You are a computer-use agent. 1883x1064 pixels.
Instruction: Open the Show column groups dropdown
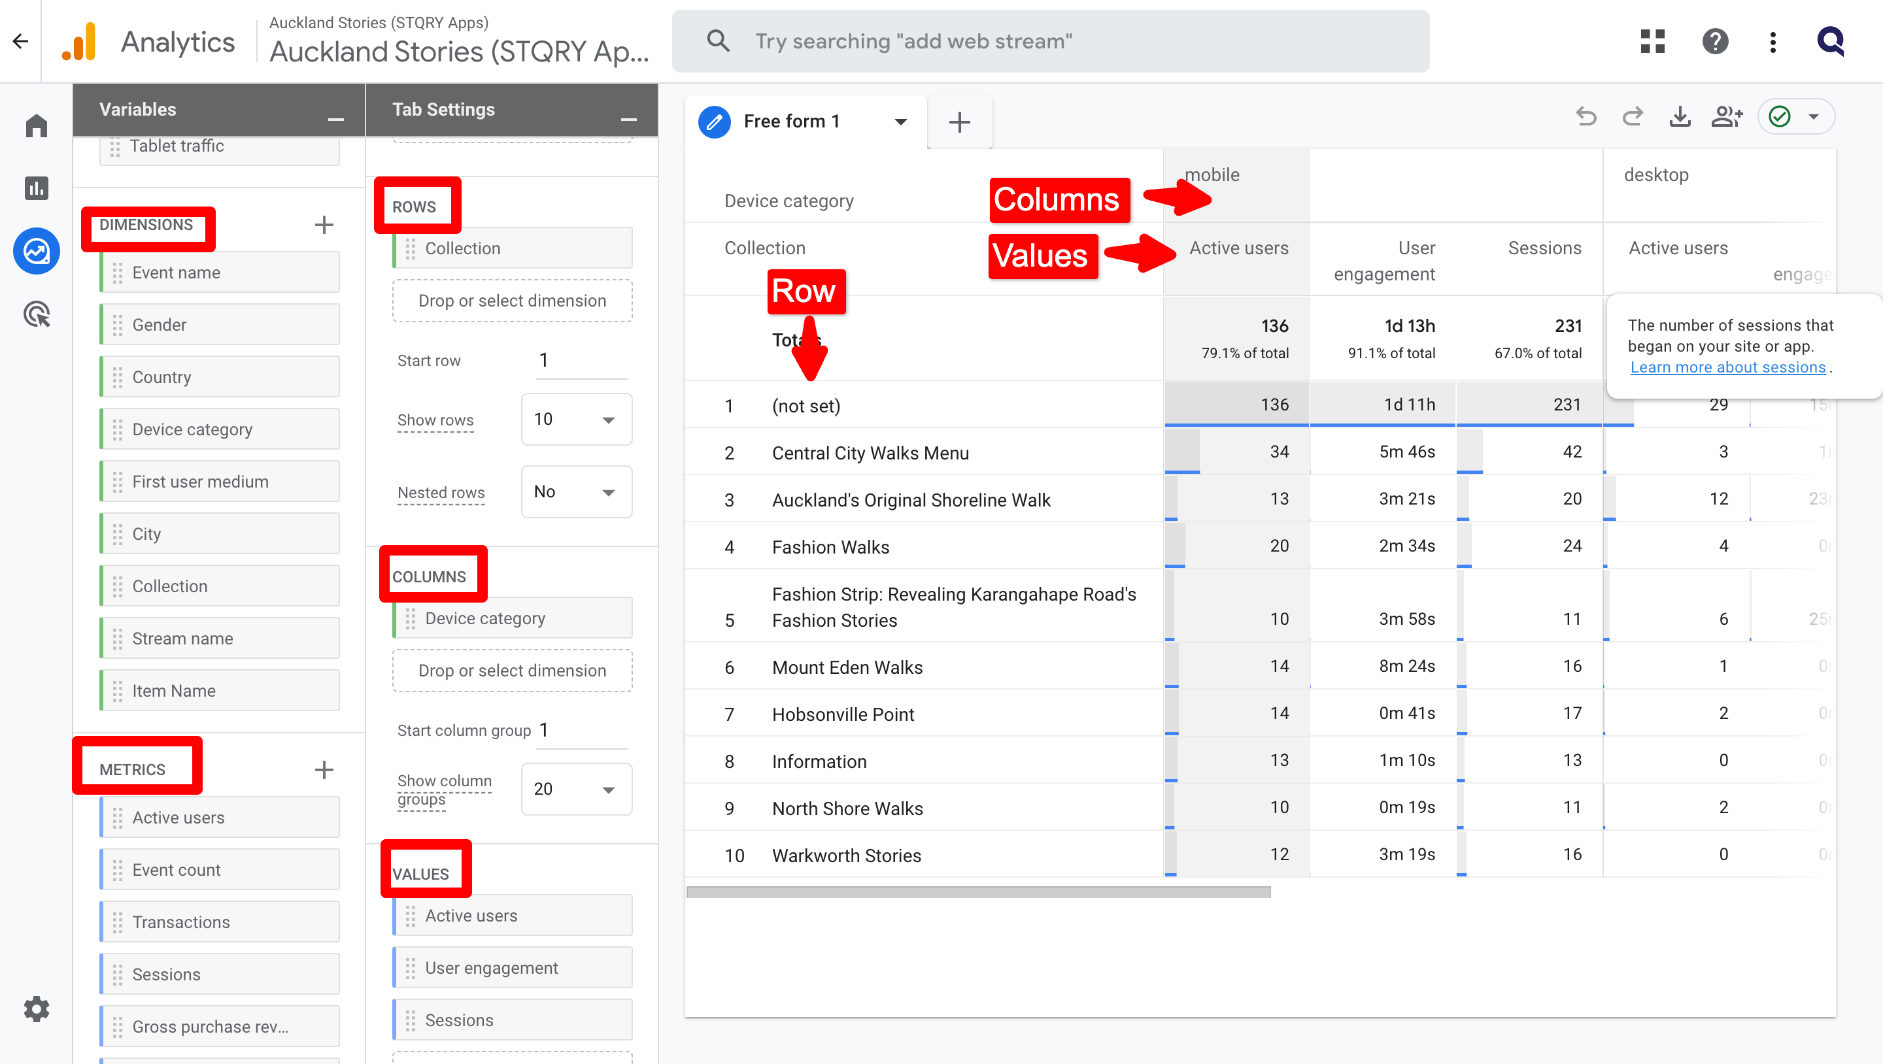click(576, 790)
